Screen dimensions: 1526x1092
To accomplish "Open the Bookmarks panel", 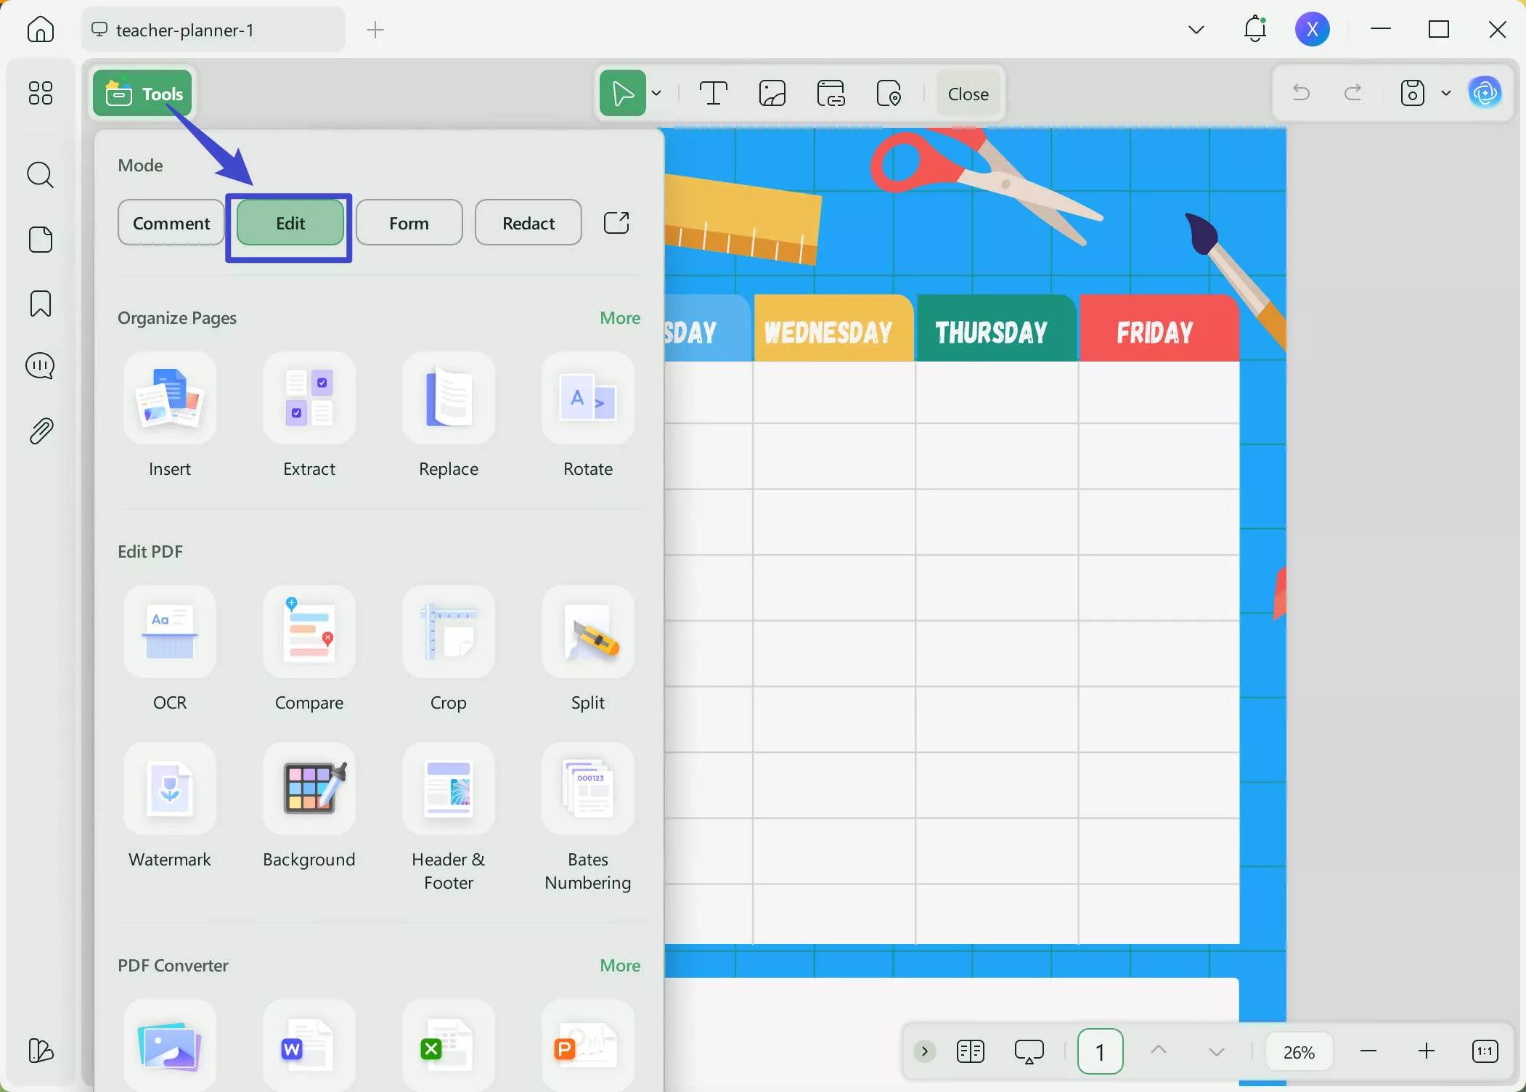I will [x=41, y=303].
